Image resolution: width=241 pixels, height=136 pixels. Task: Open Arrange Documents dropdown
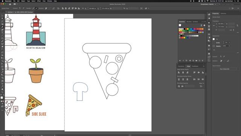pos(15,4)
